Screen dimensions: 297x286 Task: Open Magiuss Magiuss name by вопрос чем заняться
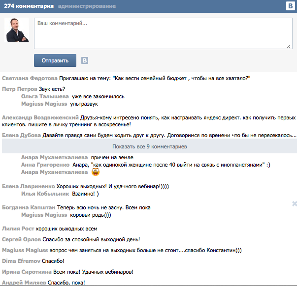click(25, 250)
